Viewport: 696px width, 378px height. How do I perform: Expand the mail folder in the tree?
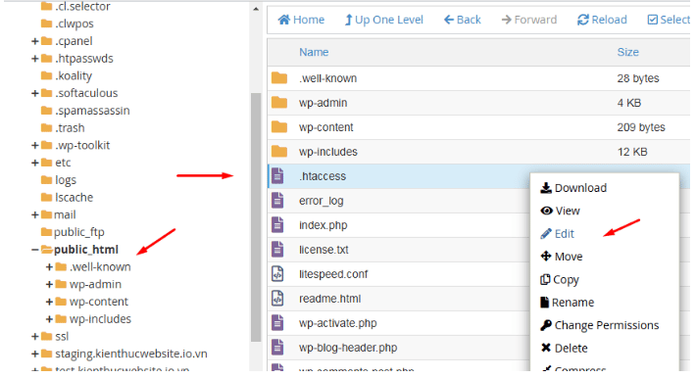[x=34, y=215]
